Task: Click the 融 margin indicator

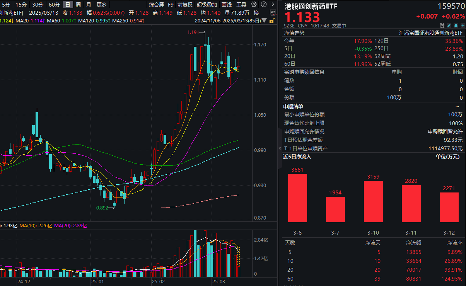Action: tap(442, 26)
